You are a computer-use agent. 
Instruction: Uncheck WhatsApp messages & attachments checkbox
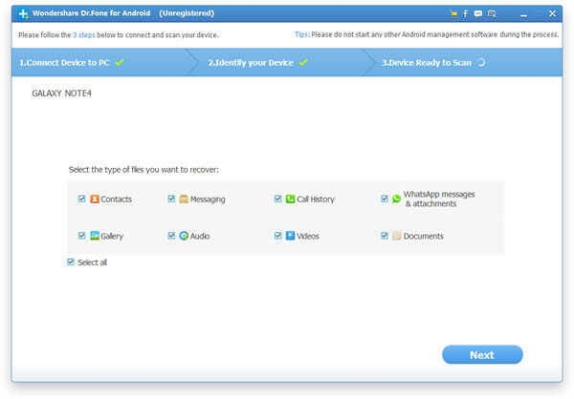384,199
